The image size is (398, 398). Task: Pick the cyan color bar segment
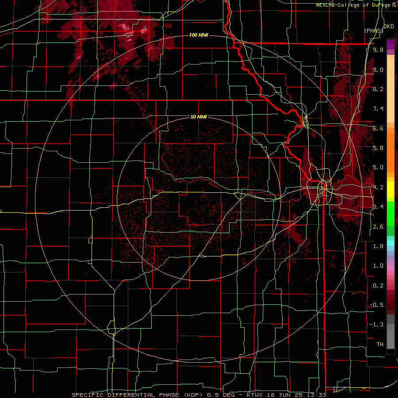[390, 243]
